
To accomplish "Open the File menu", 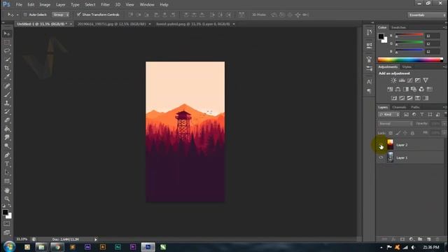I will 19,5.
